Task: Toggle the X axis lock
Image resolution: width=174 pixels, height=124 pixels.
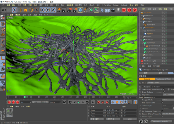Action: 42,10
